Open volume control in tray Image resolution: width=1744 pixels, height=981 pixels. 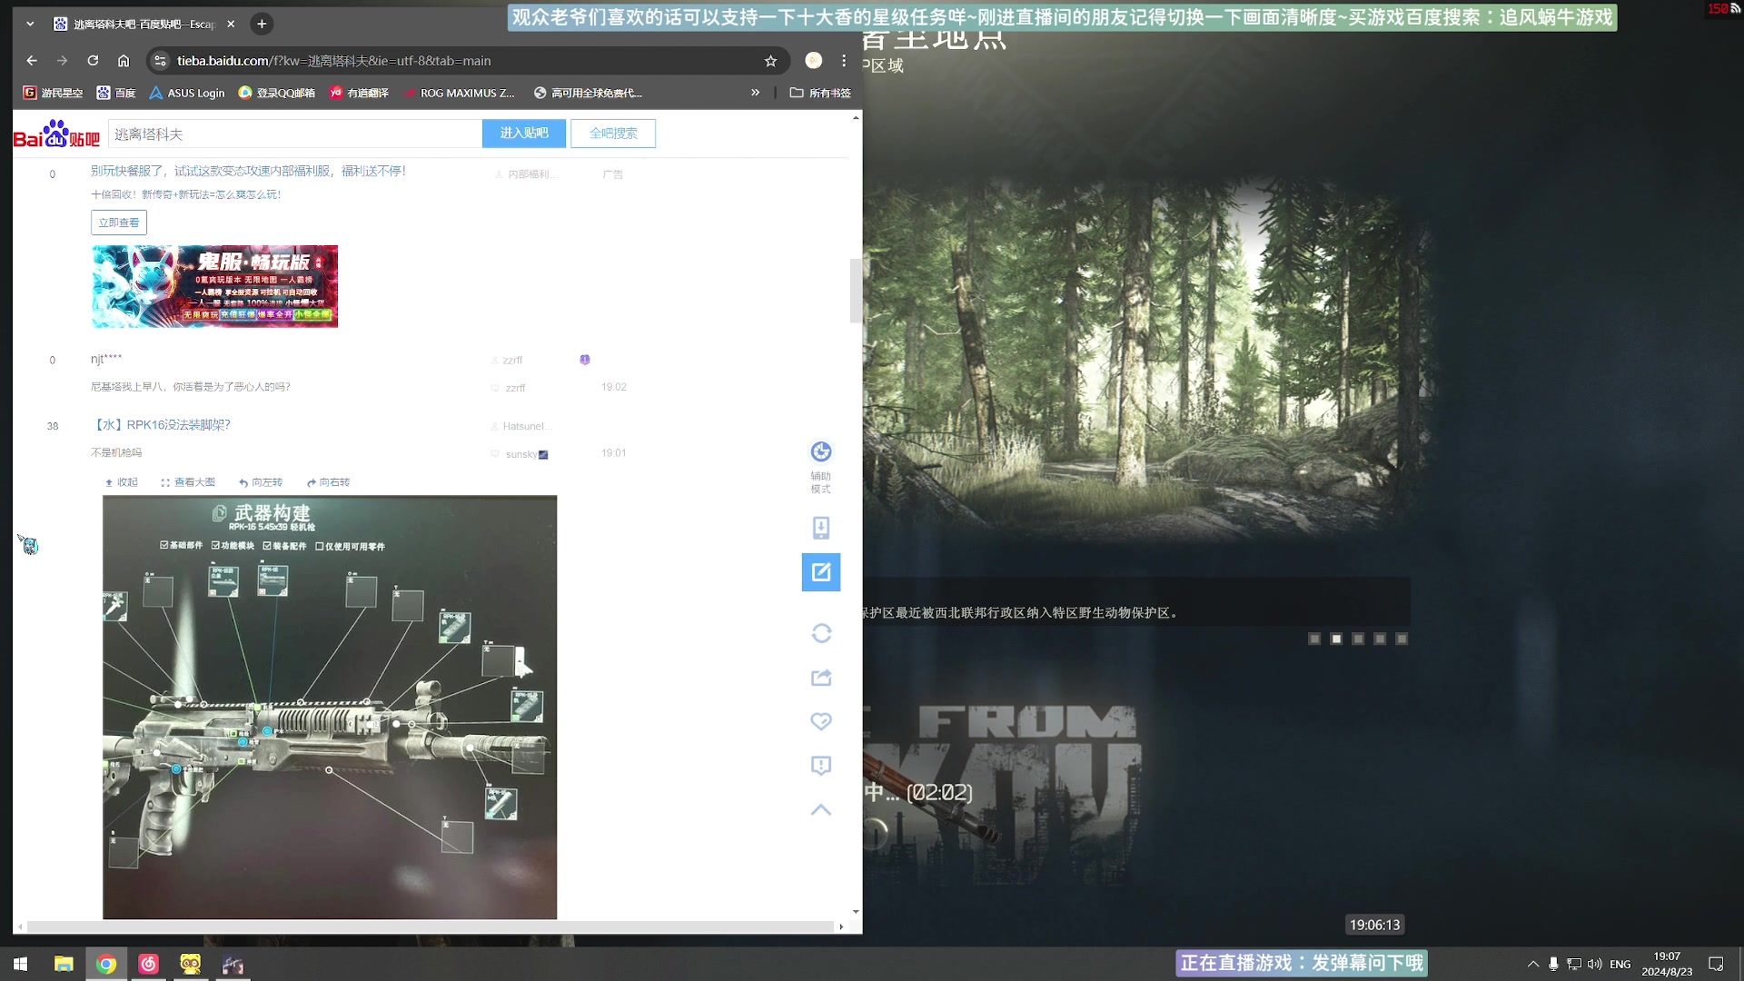tap(1595, 964)
